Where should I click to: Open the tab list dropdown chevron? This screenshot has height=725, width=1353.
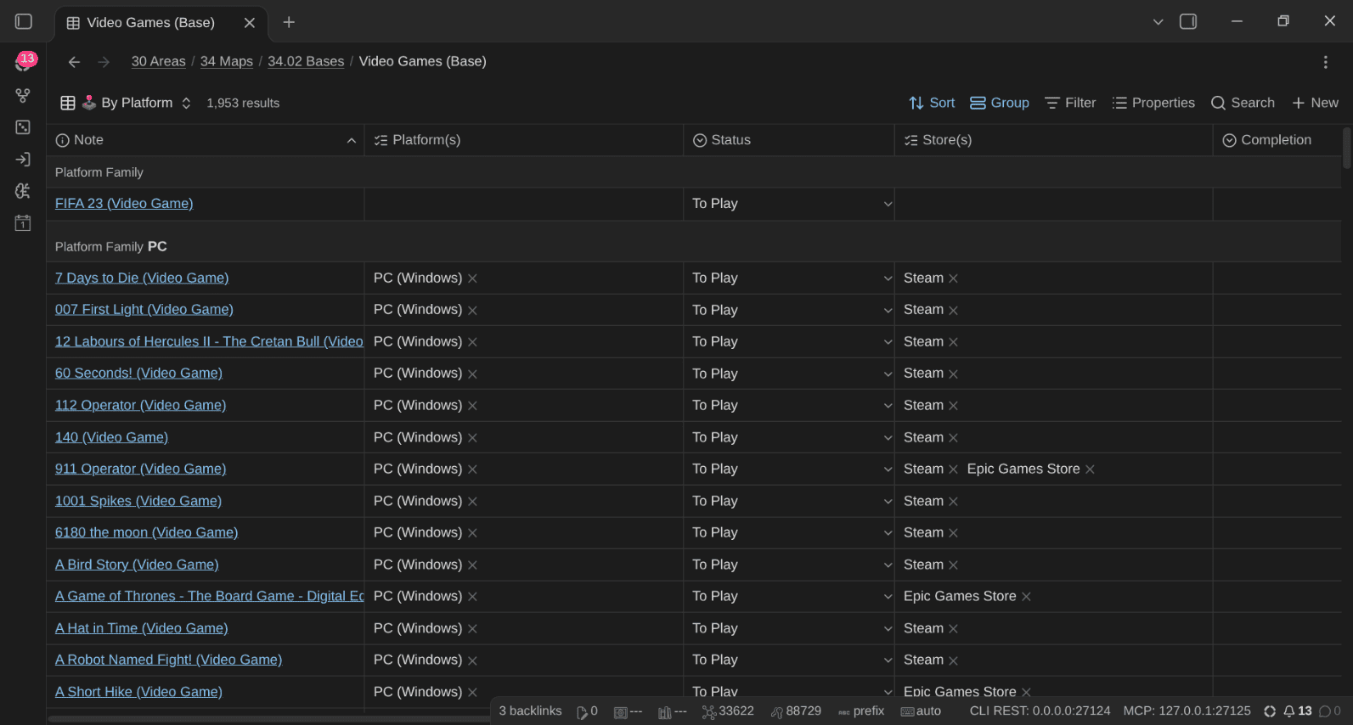tap(1158, 22)
